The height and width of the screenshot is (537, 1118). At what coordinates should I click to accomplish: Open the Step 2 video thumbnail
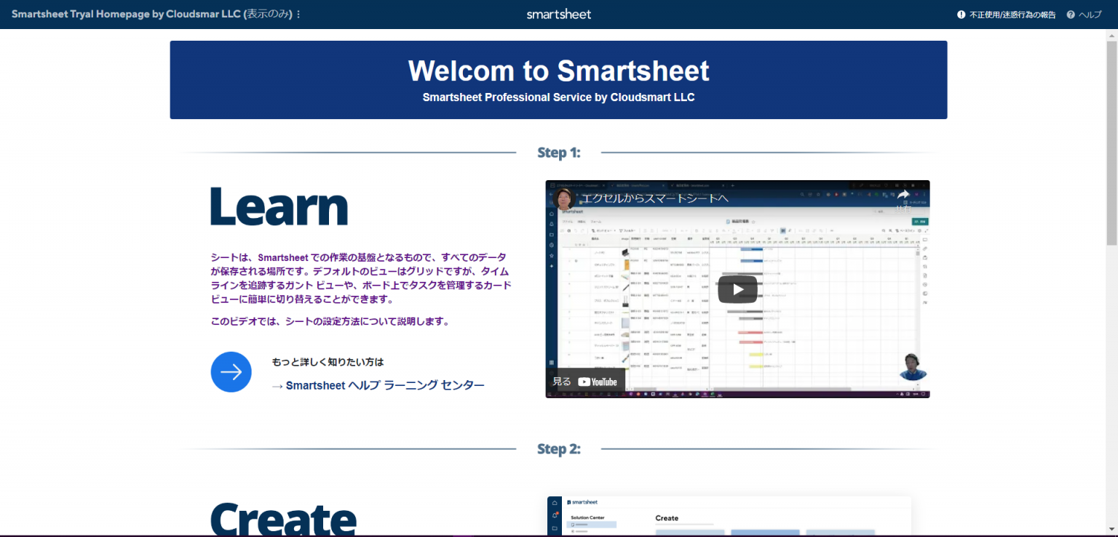tap(728, 516)
